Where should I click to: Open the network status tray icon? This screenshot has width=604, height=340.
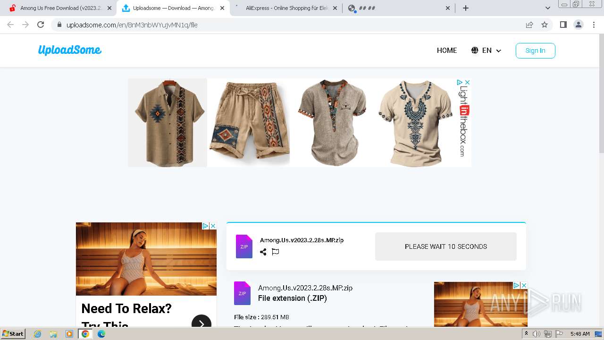pos(548,334)
